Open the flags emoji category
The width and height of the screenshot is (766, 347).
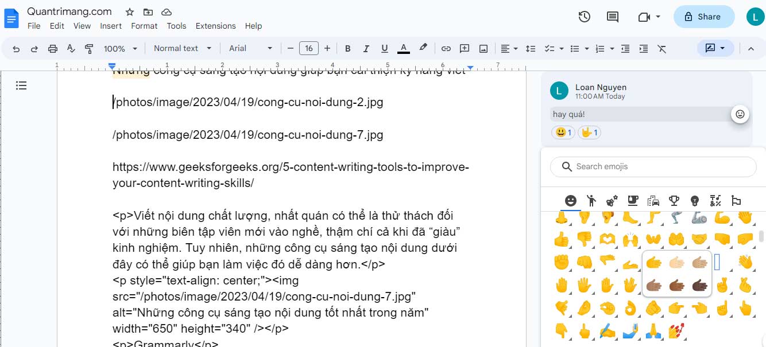point(736,200)
